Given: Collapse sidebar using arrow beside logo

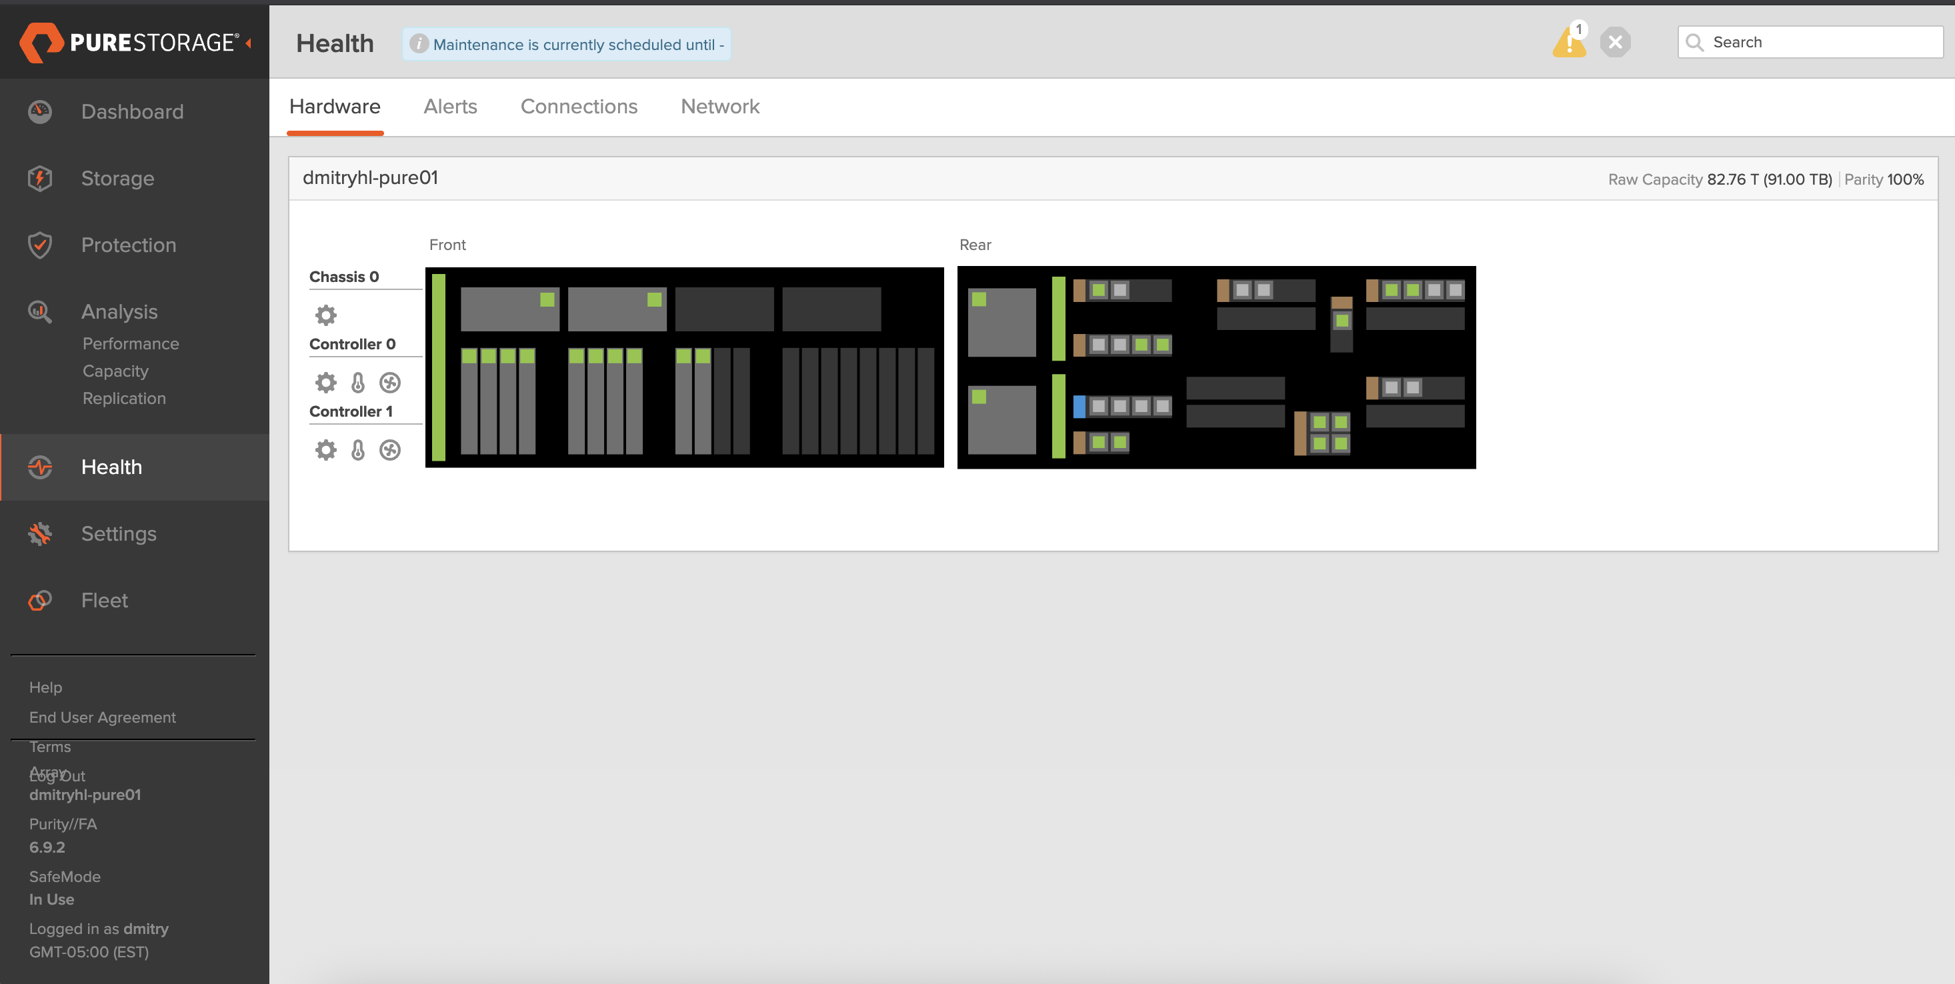Looking at the screenshot, I should 248,43.
